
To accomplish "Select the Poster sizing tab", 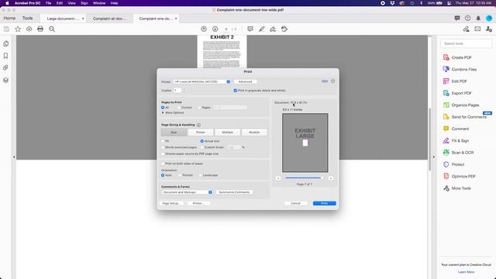I will pyautogui.click(x=201, y=133).
